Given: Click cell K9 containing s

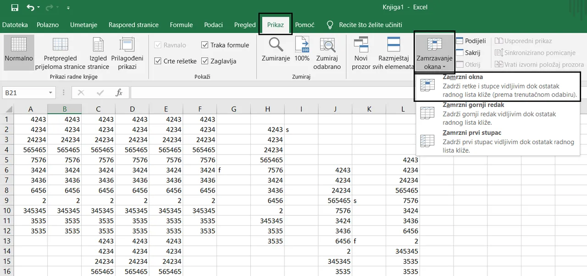Looking at the screenshot, I should click(369, 200).
